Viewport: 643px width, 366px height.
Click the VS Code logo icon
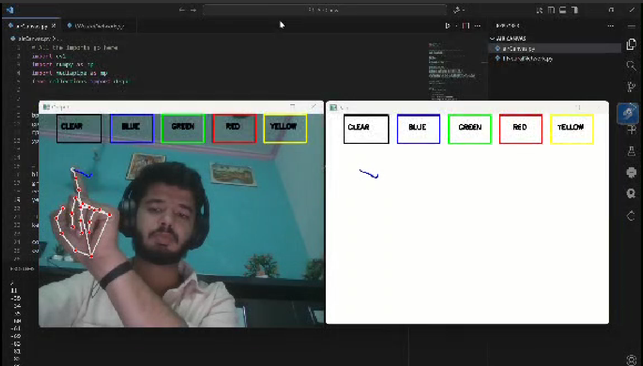10,10
